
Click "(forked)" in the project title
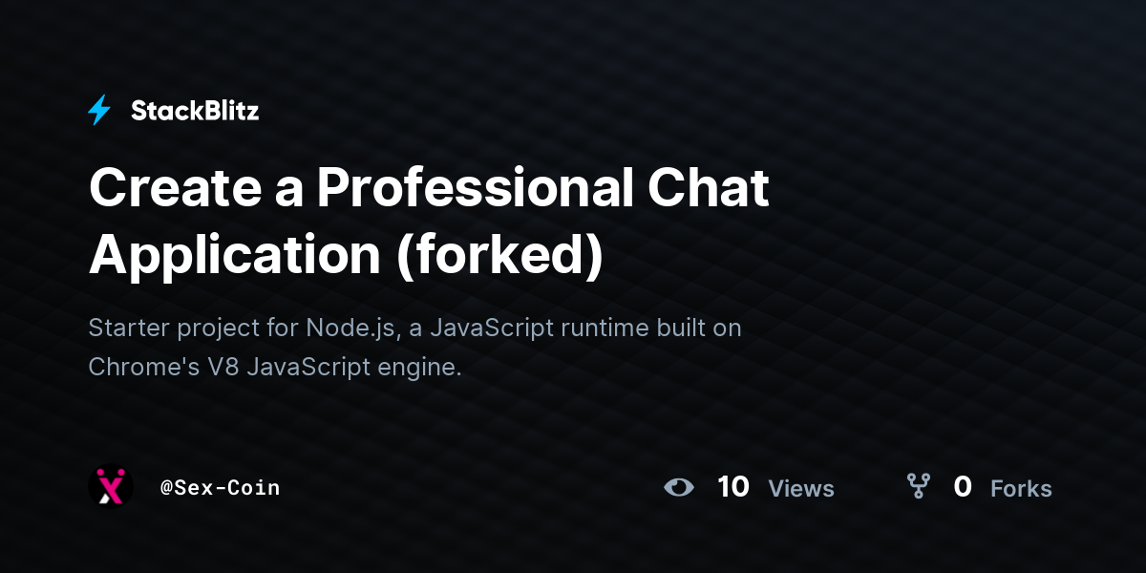coord(499,255)
